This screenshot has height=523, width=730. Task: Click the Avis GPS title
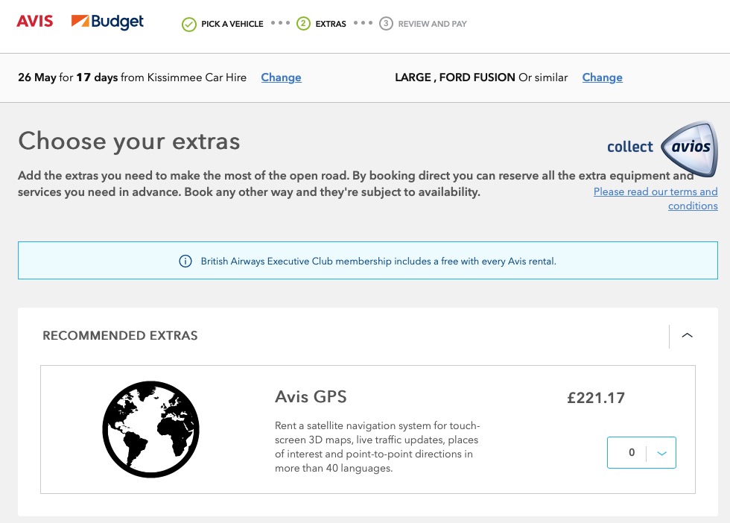(x=311, y=397)
